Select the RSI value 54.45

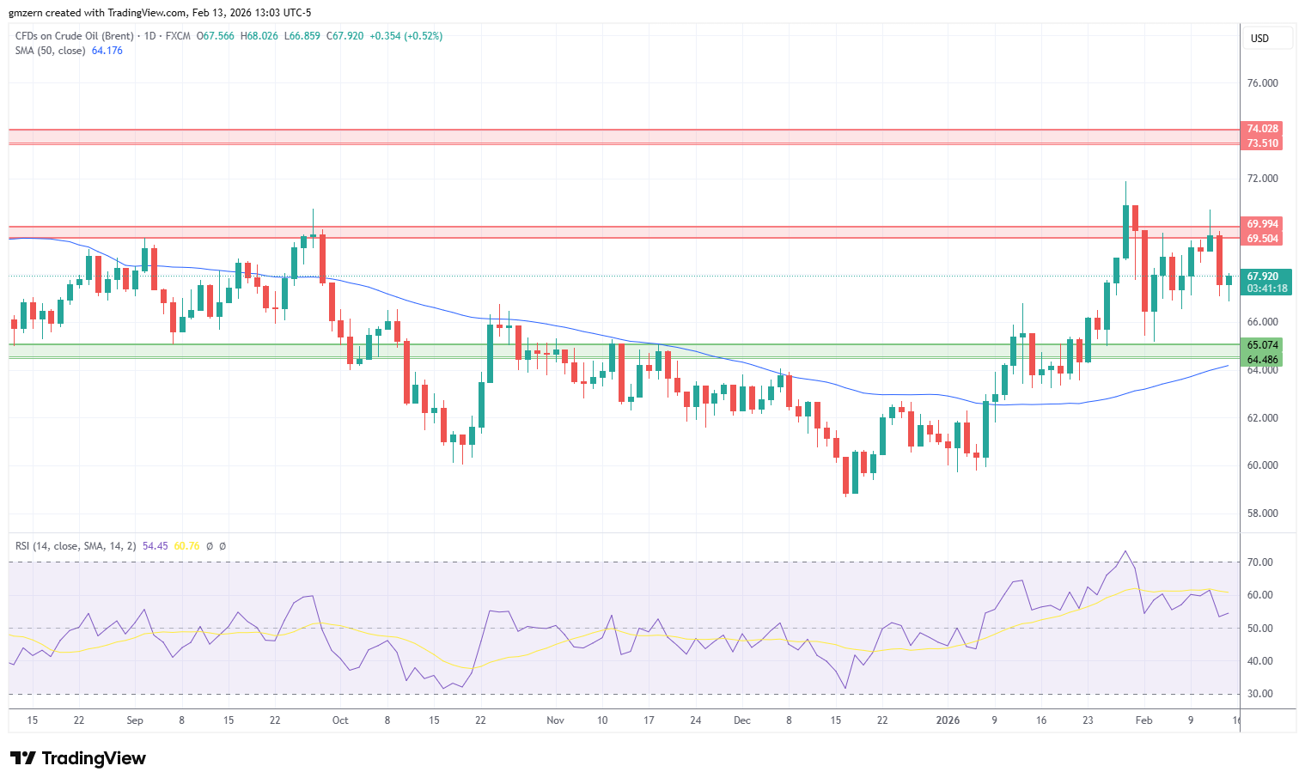[156, 546]
